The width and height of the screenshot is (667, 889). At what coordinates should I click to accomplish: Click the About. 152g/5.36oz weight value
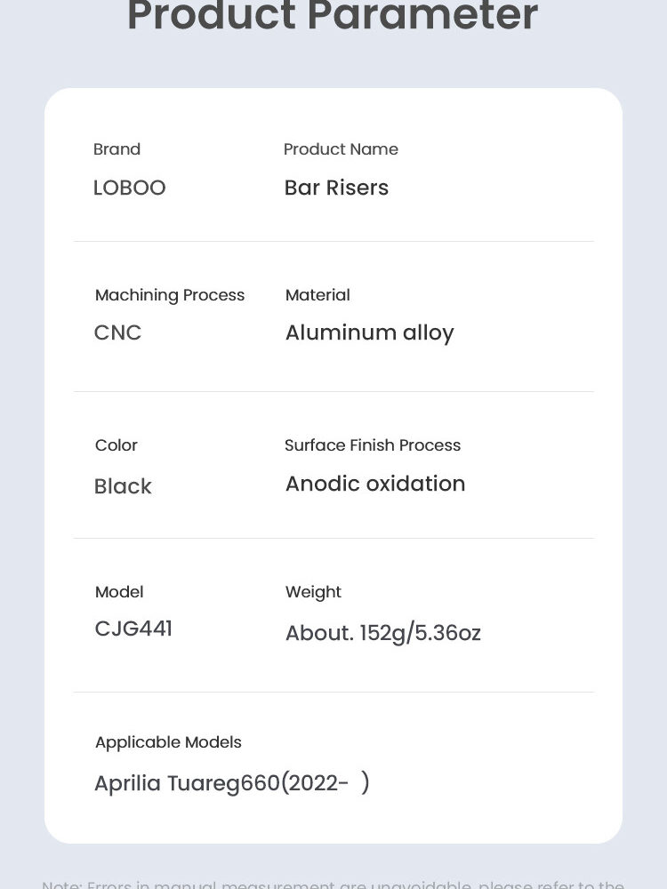382,633
